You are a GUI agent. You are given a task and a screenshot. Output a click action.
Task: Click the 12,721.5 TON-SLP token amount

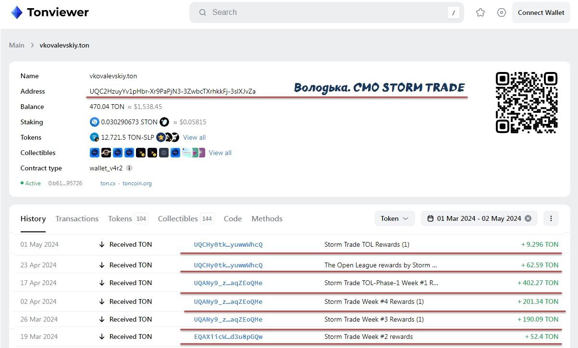coord(127,137)
